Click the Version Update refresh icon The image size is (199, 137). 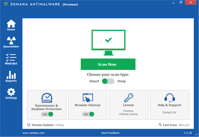29,125
